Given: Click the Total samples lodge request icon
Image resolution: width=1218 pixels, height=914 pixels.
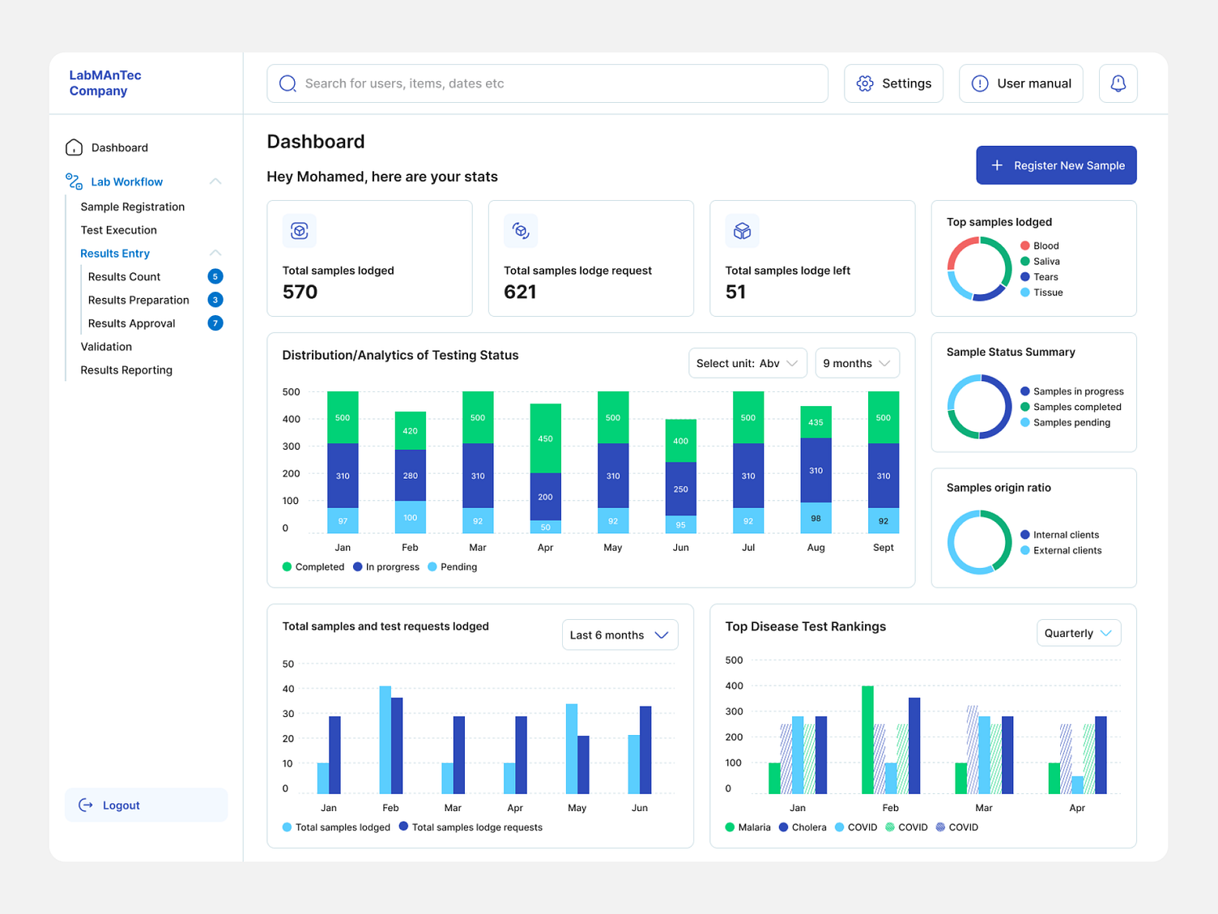Looking at the screenshot, I should tap(521, 231).
